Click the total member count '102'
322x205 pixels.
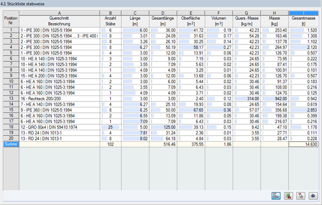pyautogui.click(x=111, y=144)
